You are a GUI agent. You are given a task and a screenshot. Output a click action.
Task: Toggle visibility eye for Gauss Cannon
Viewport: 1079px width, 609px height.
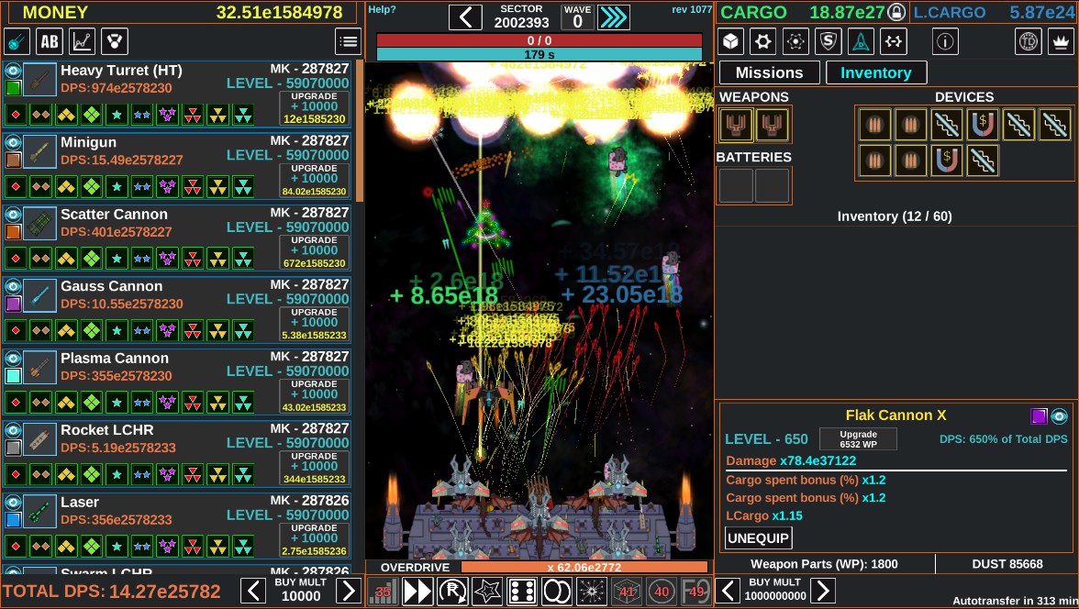(x=13, y=285)
